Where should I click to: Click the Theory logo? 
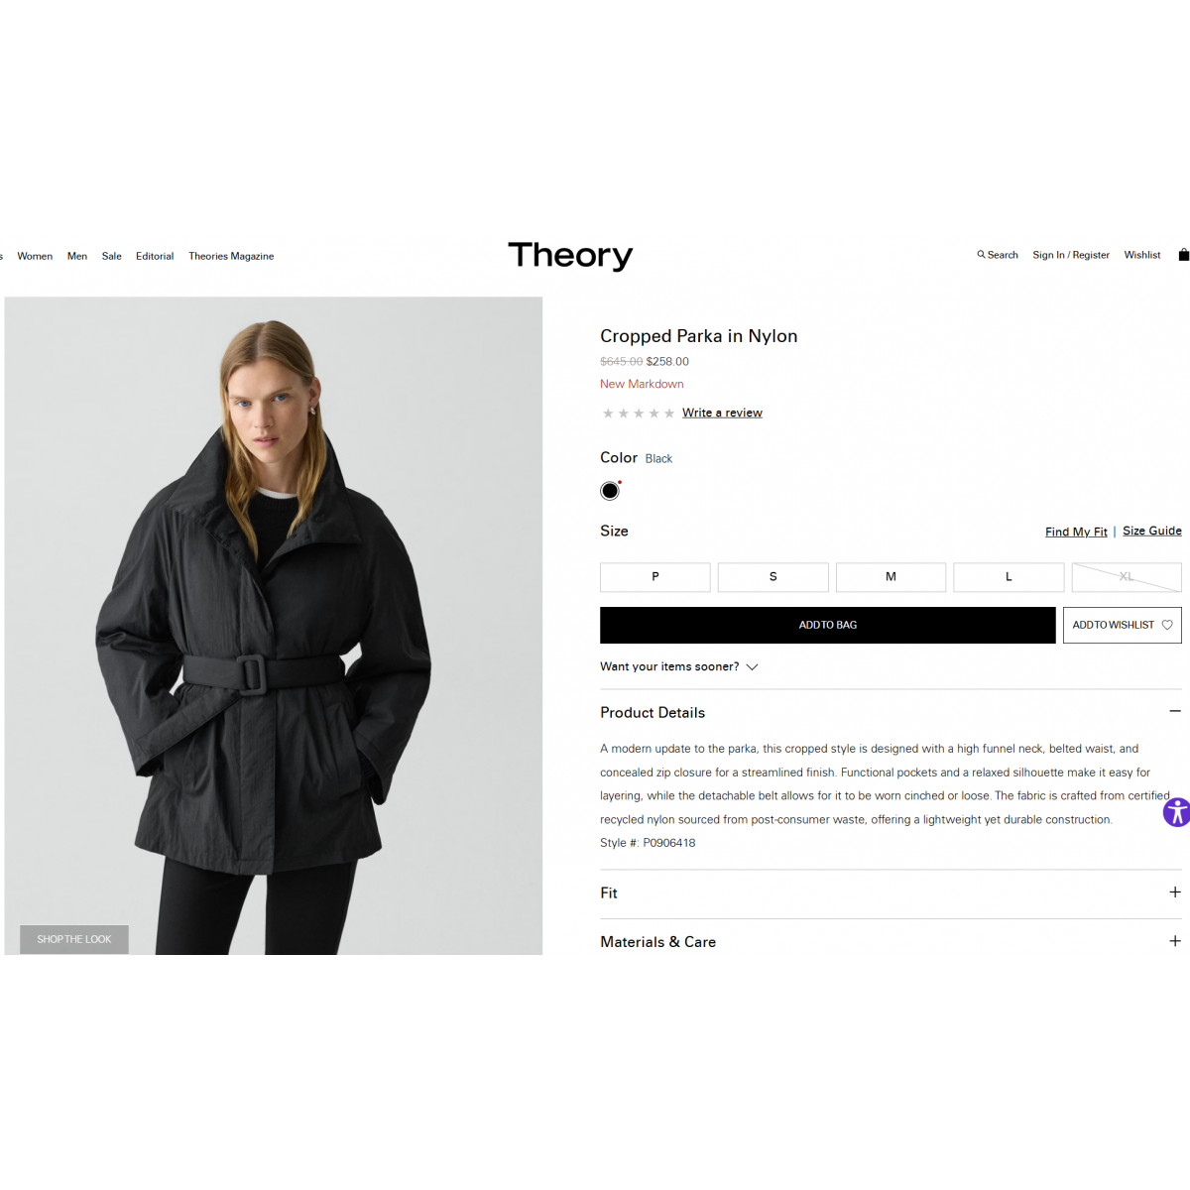click(x=570, y=255)
